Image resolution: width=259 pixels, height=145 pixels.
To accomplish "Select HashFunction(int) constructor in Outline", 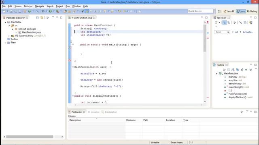I will [238, 94].
